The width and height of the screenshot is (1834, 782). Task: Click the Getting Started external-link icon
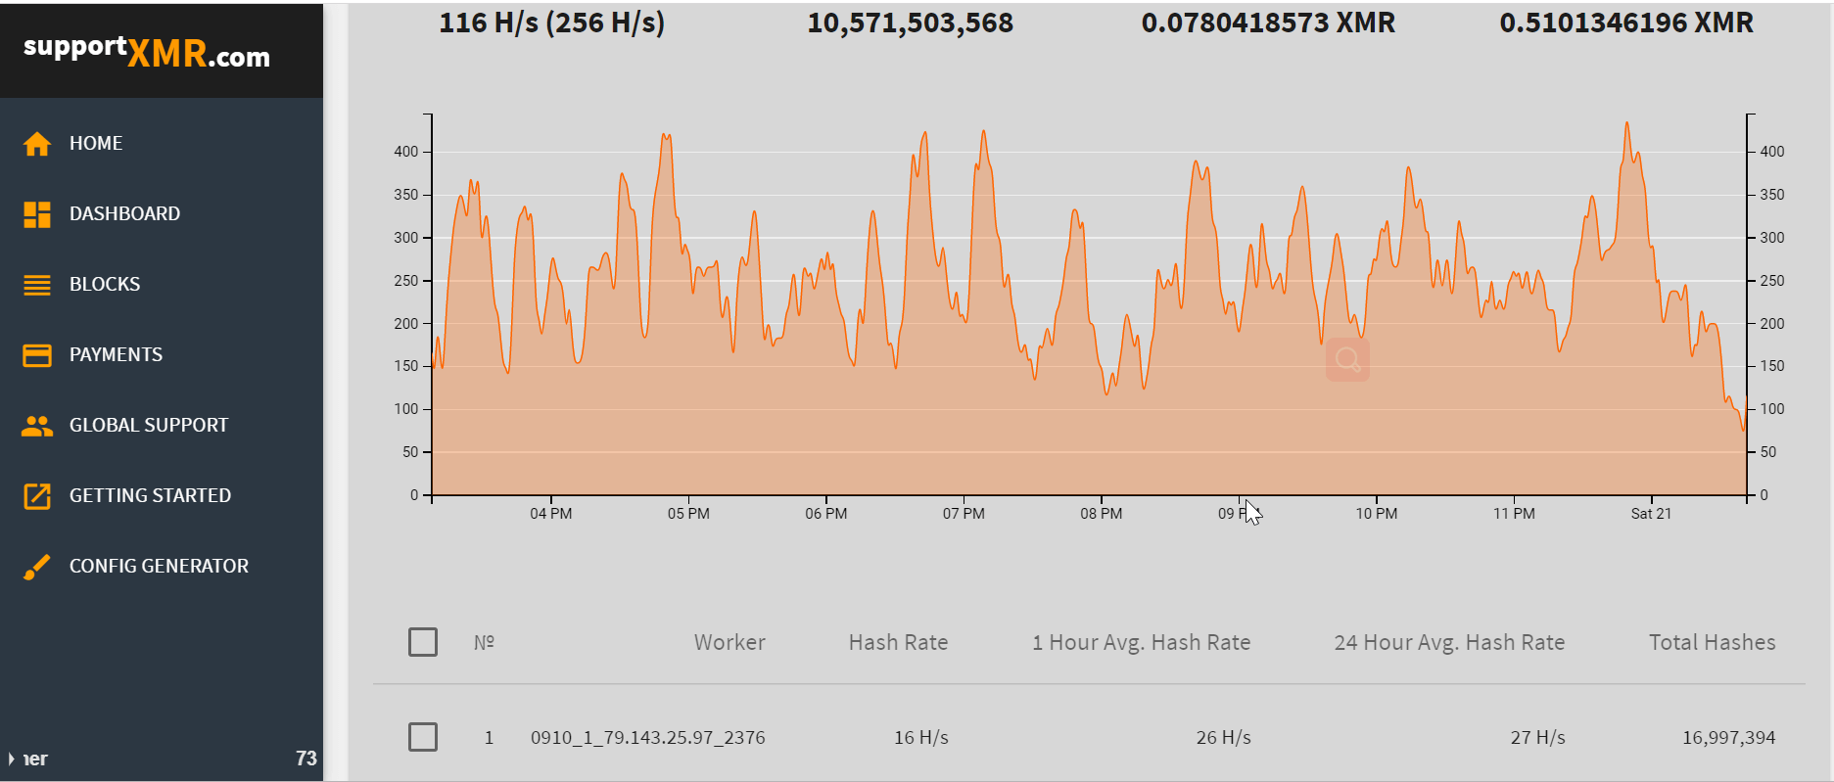37,496
